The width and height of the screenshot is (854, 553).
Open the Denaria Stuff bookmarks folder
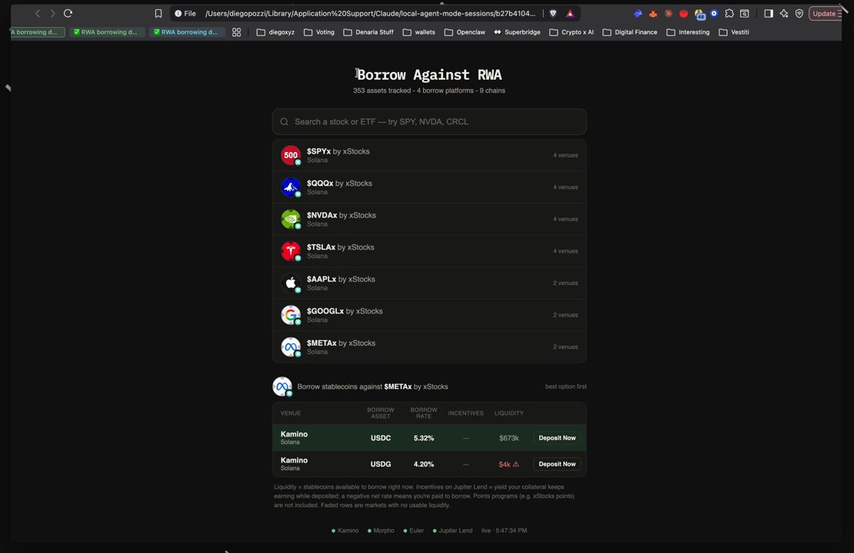coord(369,32)
